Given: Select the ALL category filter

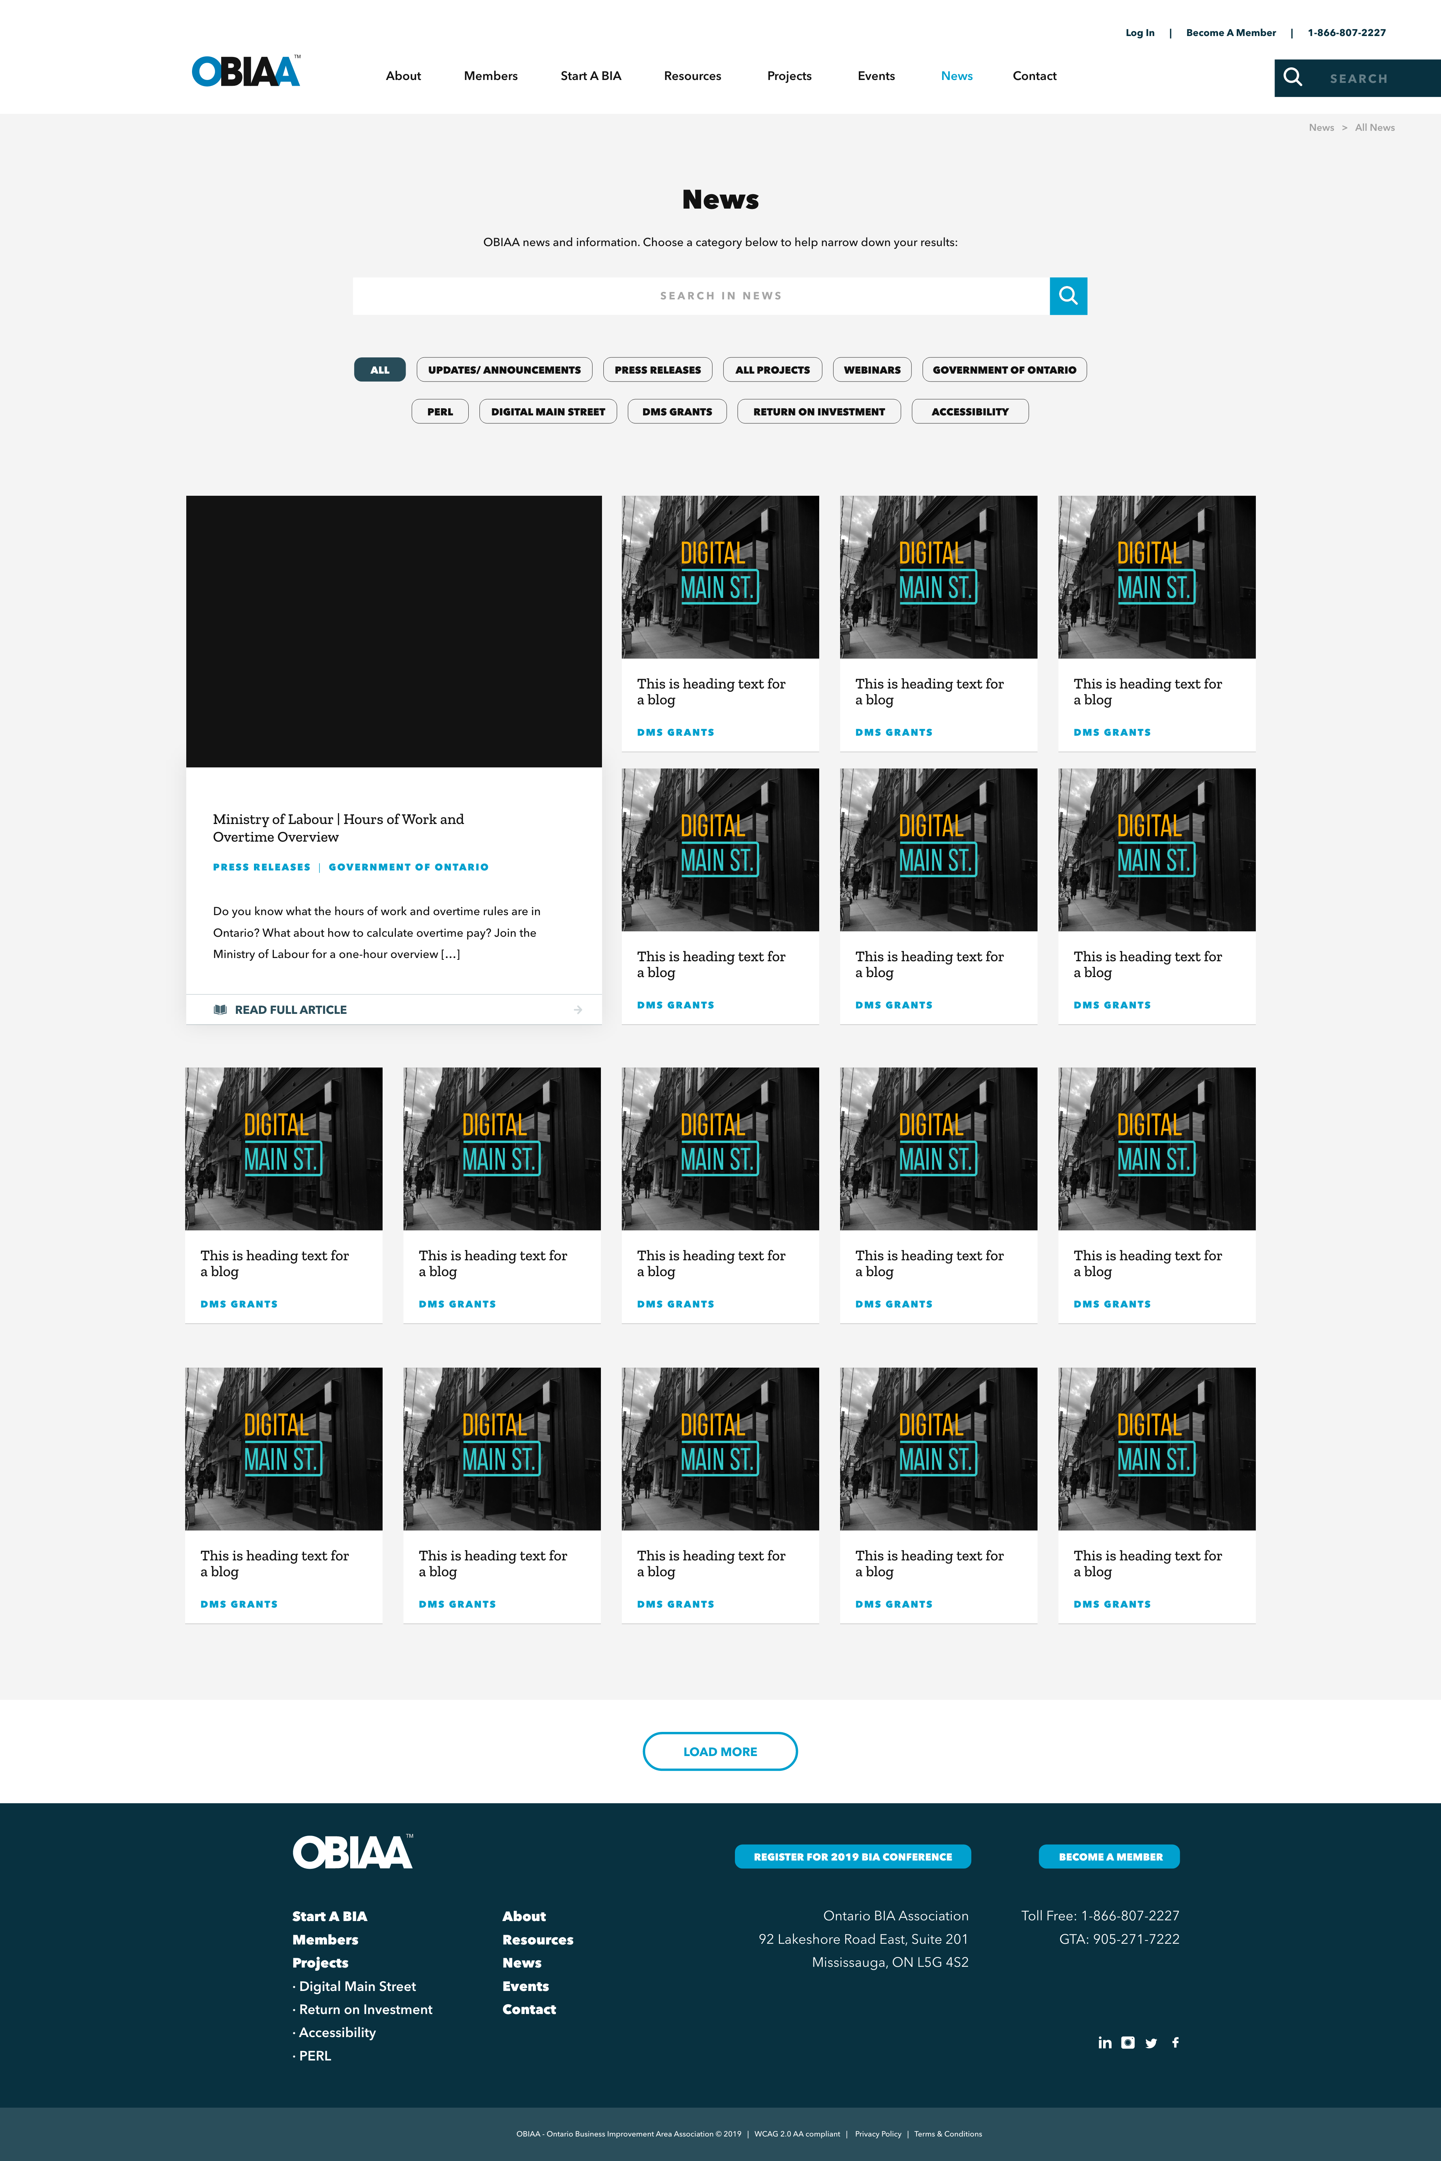Looking at the screenshot, I should [x=380, y=370].
